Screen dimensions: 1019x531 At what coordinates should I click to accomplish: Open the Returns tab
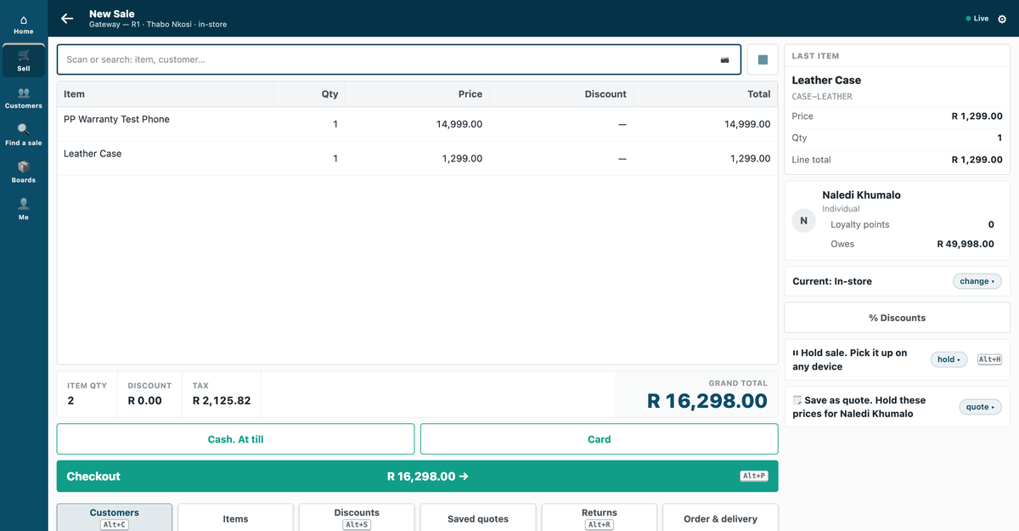[600, 517]
